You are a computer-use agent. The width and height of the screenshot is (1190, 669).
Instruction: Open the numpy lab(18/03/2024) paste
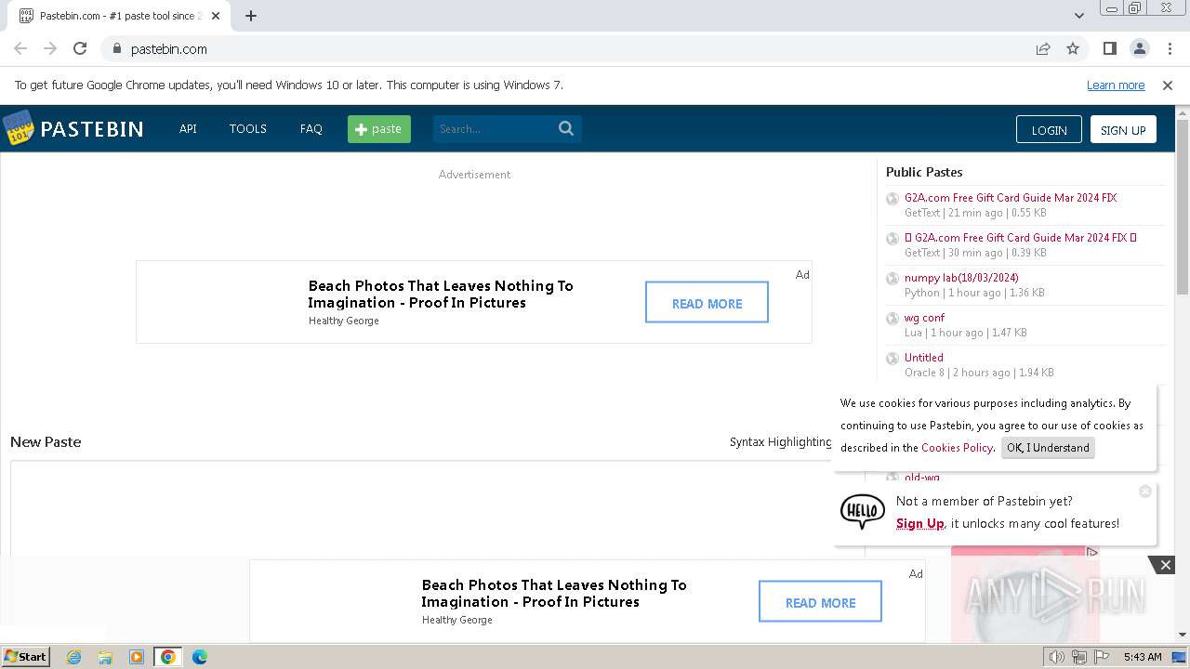click(961, 278)
